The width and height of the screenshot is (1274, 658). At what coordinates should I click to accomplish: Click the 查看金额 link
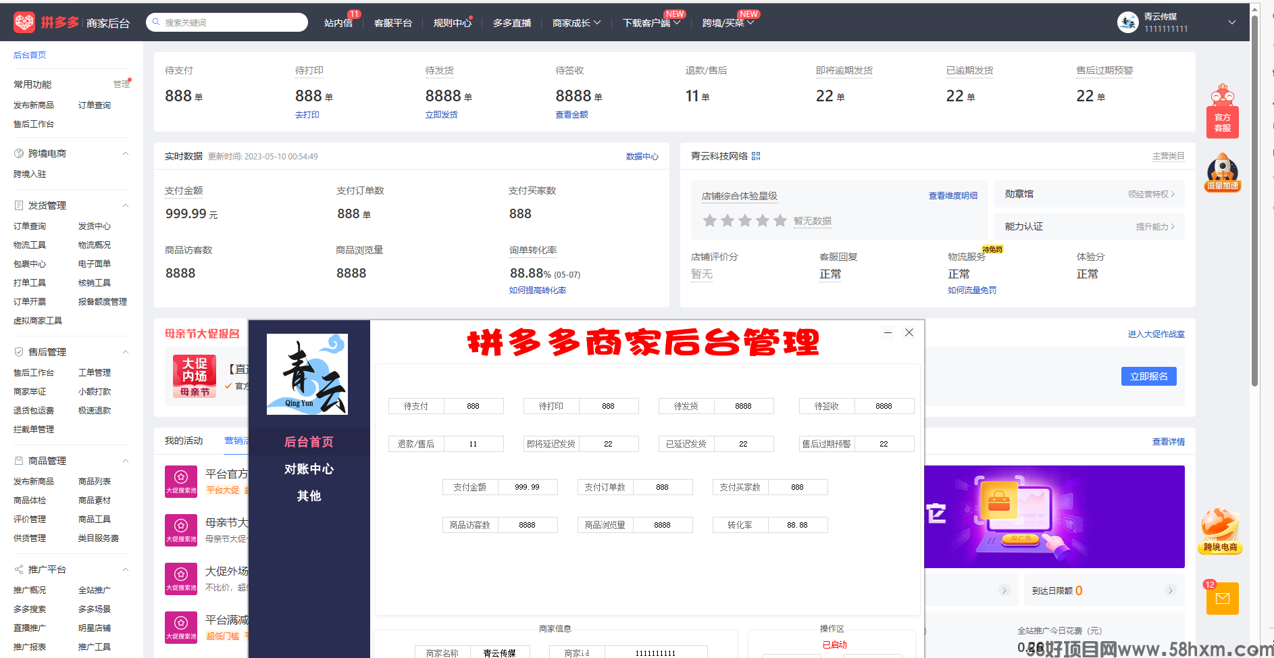(571, 115)
